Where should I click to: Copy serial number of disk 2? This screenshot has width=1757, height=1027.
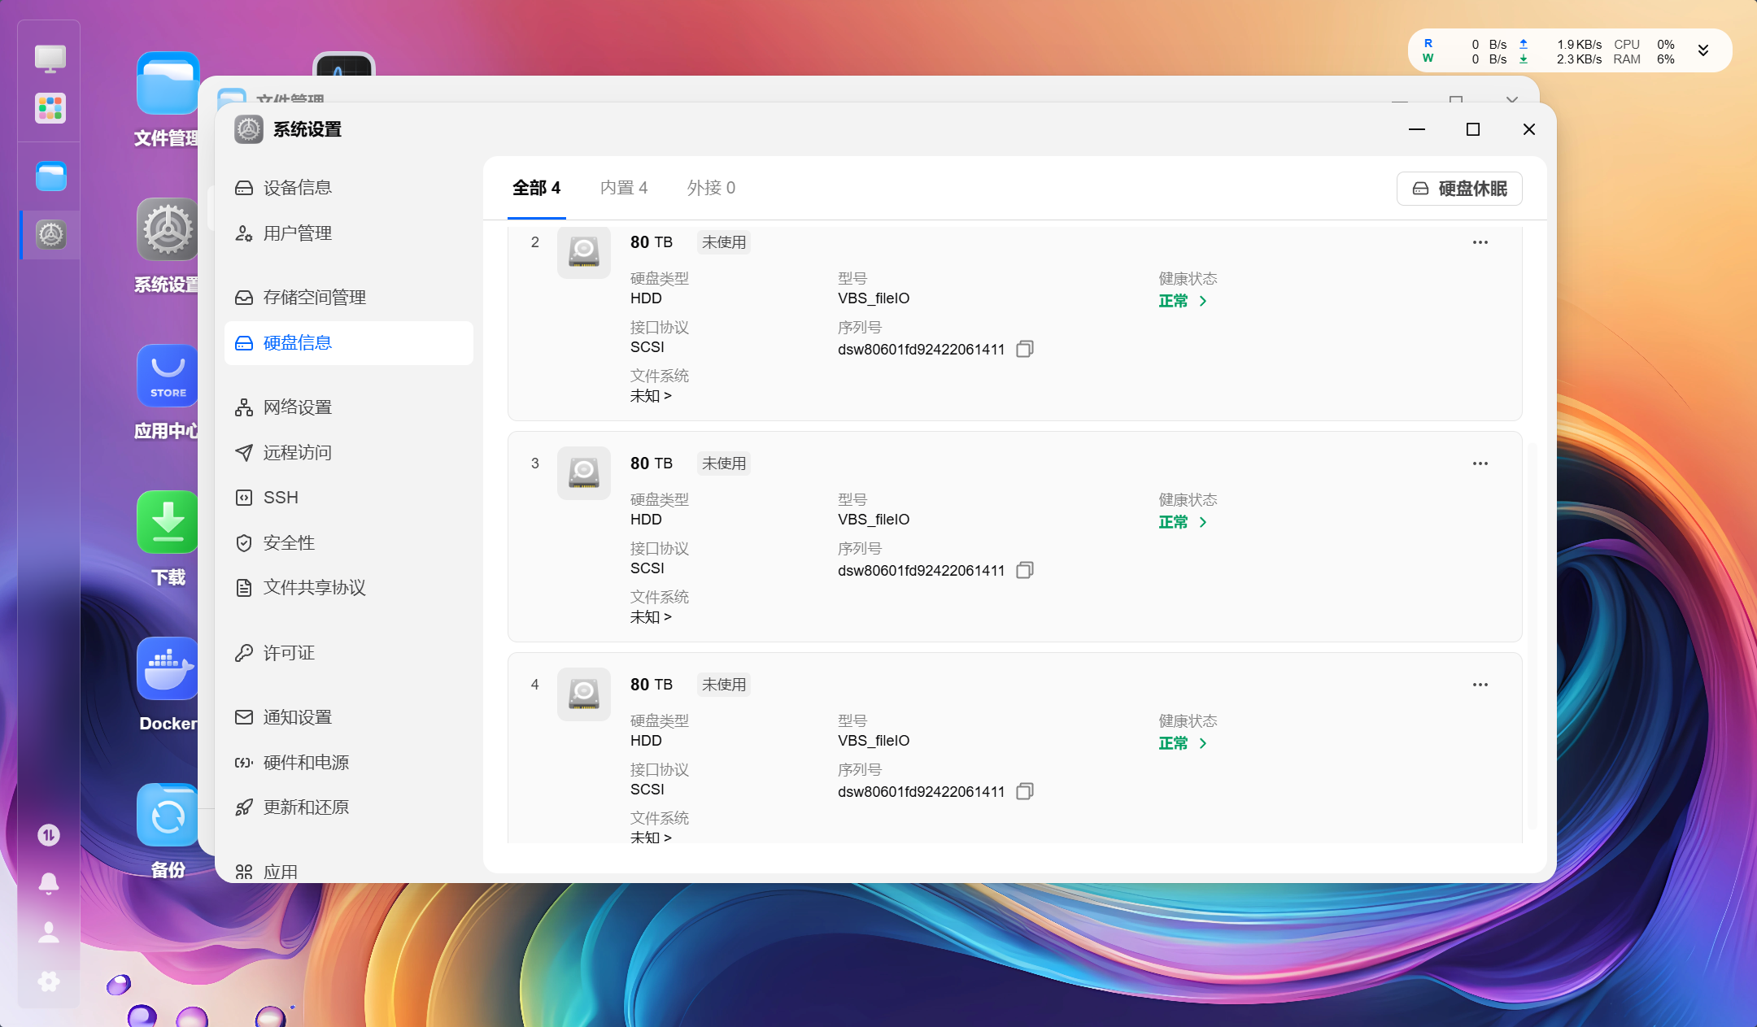[1025, 349]
